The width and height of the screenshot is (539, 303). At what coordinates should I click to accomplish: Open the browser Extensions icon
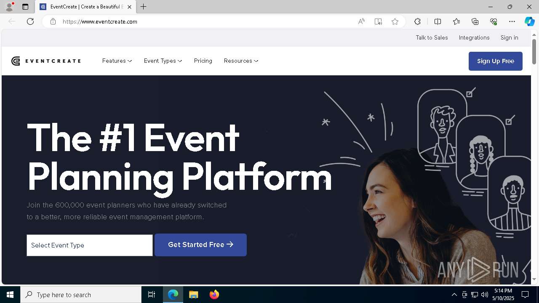pos(417,21)
